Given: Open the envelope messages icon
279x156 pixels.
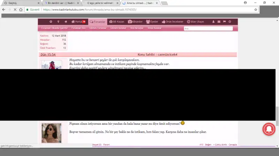Looking at the screenshot, I should [x=219, y=22].
